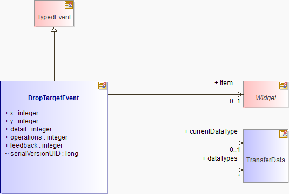Viewport: 289px width, 194px height.
Task: Select the '+ currentDataType' role label
Action: (x=211, y=131)
